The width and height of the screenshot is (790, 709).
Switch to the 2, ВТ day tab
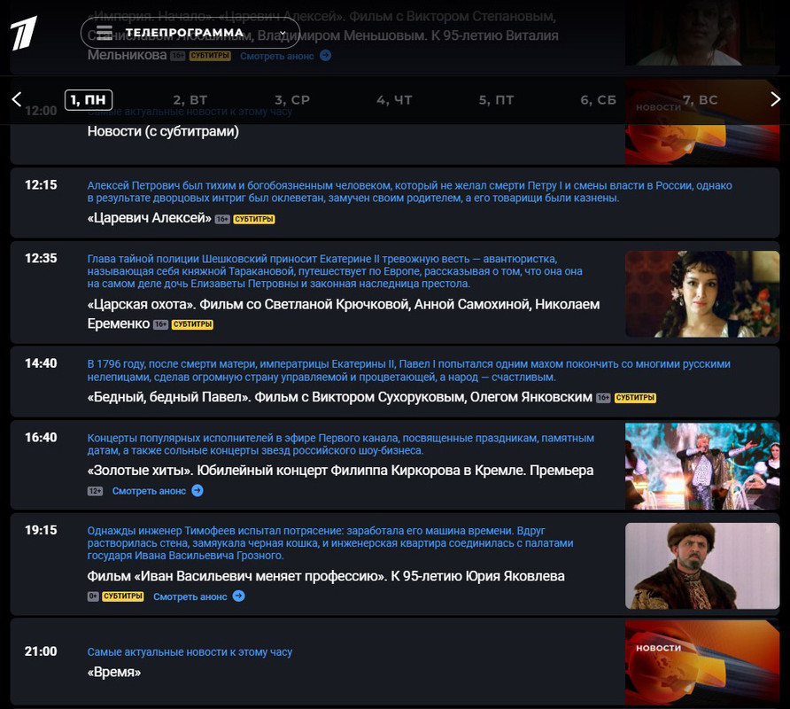[190, 100]
